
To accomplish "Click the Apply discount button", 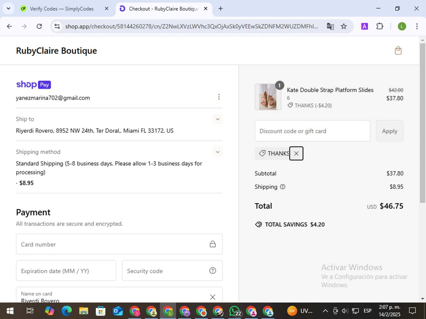I will point(390,131).
